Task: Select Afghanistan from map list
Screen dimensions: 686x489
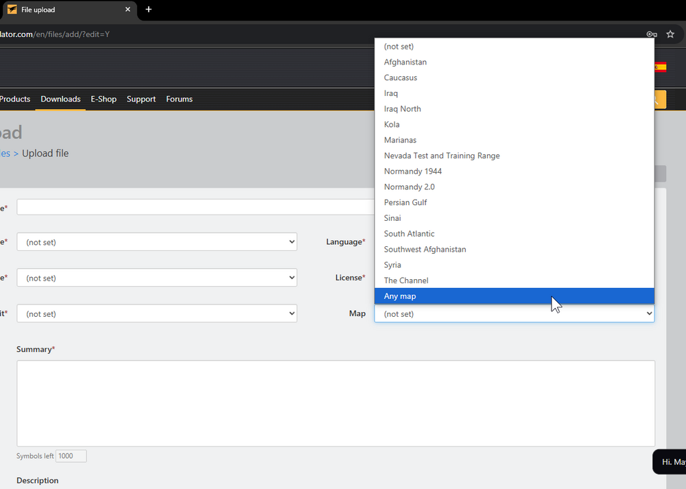Action: pyautogui.click(x=514, y=62)
